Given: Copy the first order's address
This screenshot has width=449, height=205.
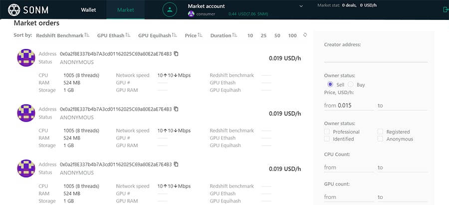Looking at the screenshot, I should 176,53.
